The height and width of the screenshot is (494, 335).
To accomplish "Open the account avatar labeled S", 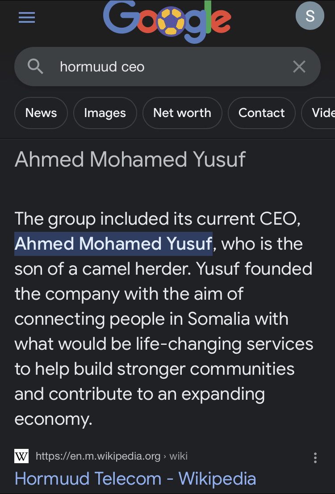I will (x=310, y=16).
